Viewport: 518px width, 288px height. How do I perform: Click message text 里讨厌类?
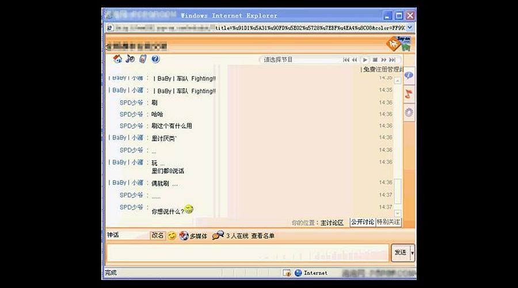coord(164,139)
